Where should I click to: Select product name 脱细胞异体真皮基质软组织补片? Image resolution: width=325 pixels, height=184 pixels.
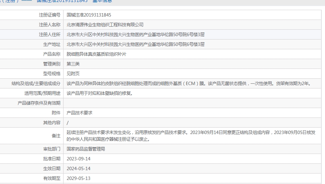click(x=96, y=54)
